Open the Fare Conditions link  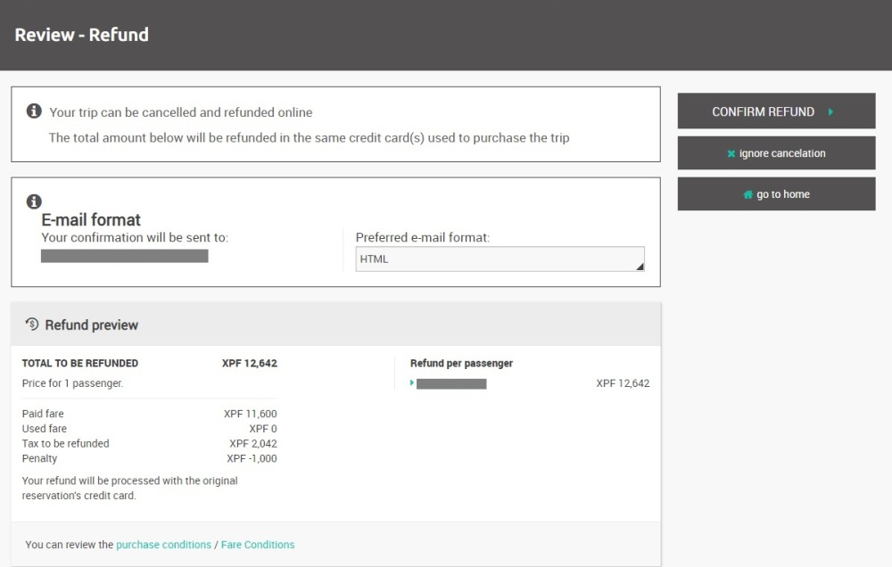258,545
